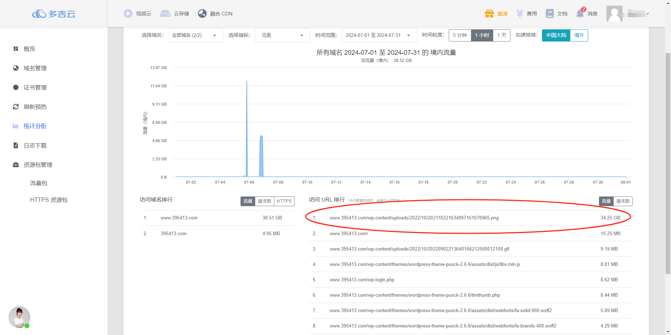Select the HTTPS tab in domain ranking
Viewport: 671px width, 335px height.
[x=284, y=201]
